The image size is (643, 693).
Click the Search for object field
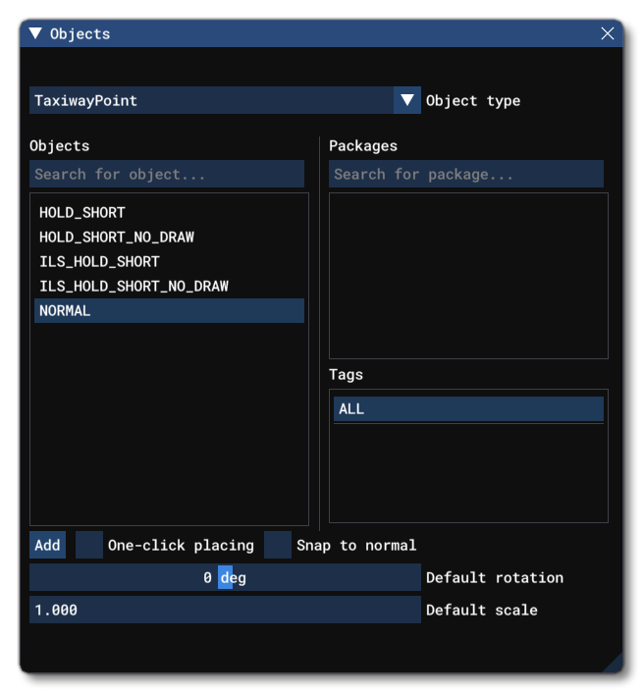(x=167, y=175)
